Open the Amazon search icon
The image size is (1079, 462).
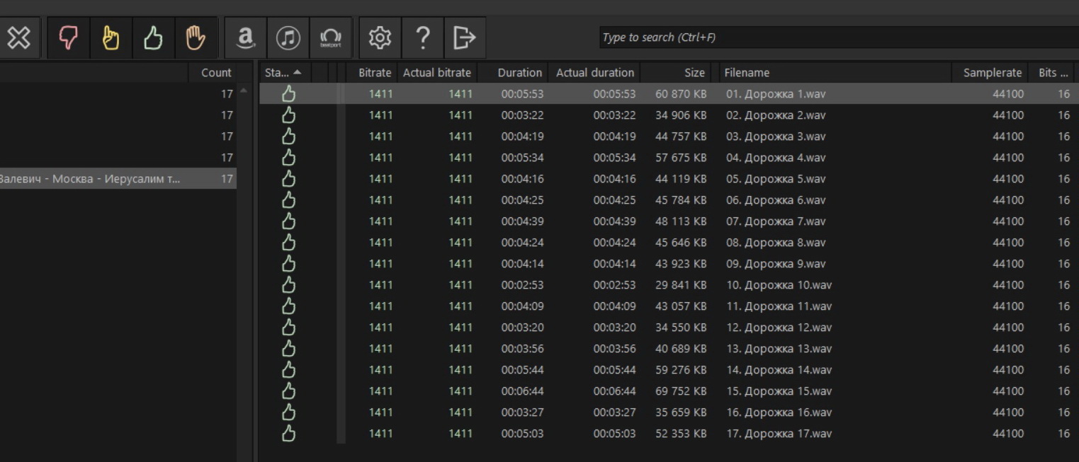(246, 37)
